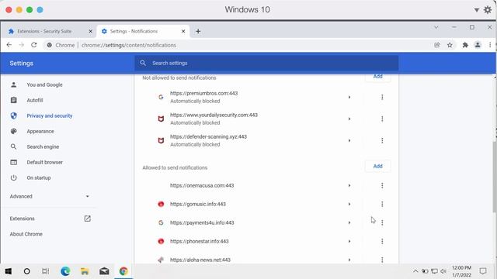497x279 pixels.
Task: Open Appearance settings section
Action: coord(40,131)
